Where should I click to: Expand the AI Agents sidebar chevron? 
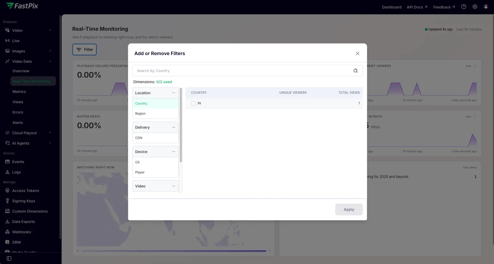(50, 143)
